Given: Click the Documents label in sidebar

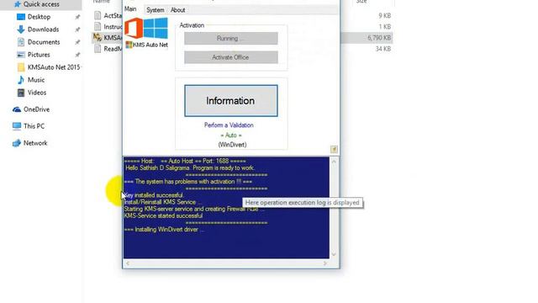Looking at the screenshot, I should (x=44, y=42).
